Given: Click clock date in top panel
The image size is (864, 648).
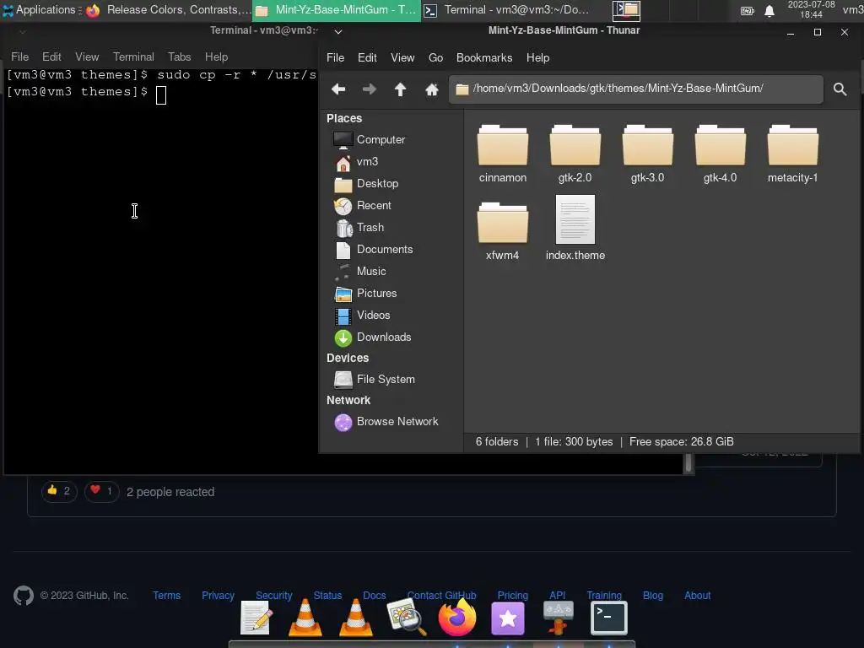Looking at the screenshot, I should (x=811, y=10).
